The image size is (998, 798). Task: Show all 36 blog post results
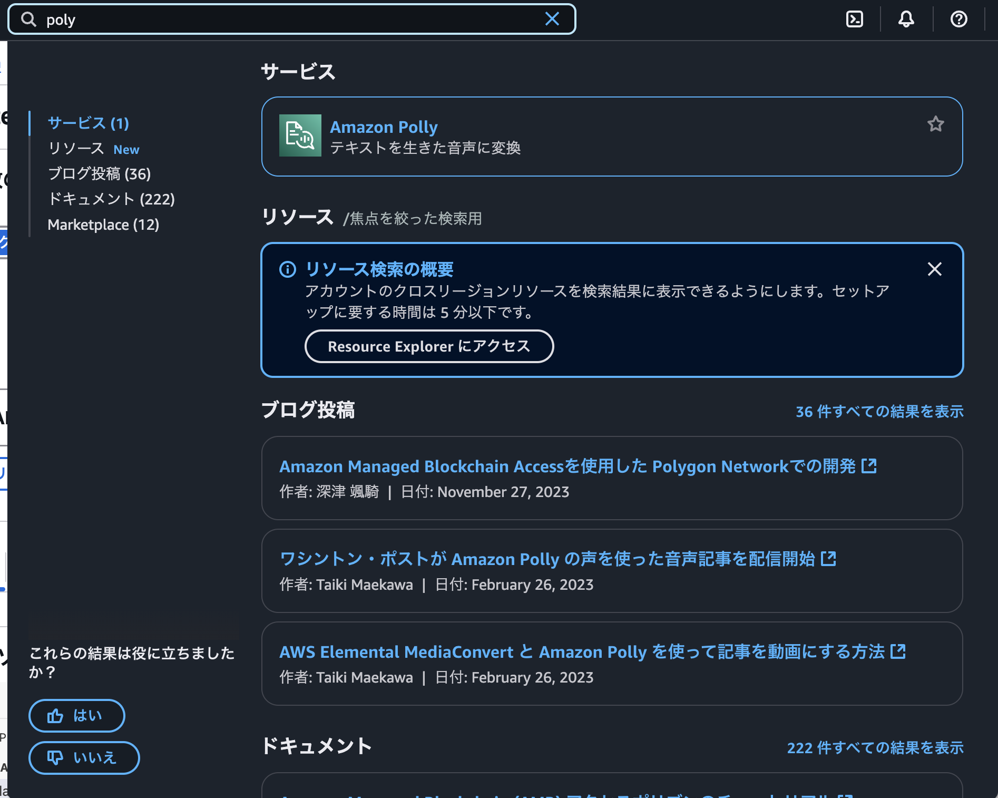tap(879, 412)
